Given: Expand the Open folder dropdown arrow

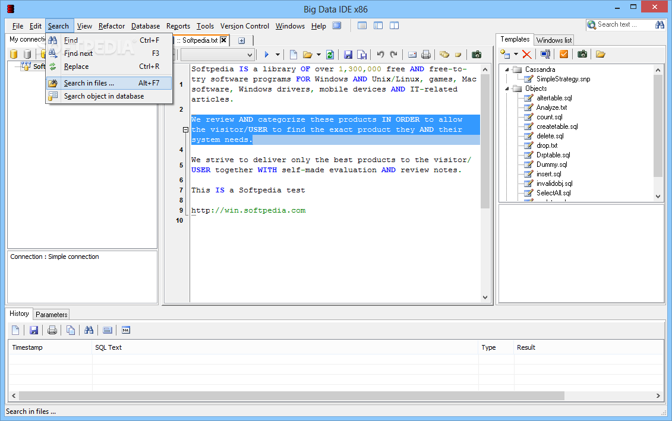Looking at the screenshot, I should (318, 55).
